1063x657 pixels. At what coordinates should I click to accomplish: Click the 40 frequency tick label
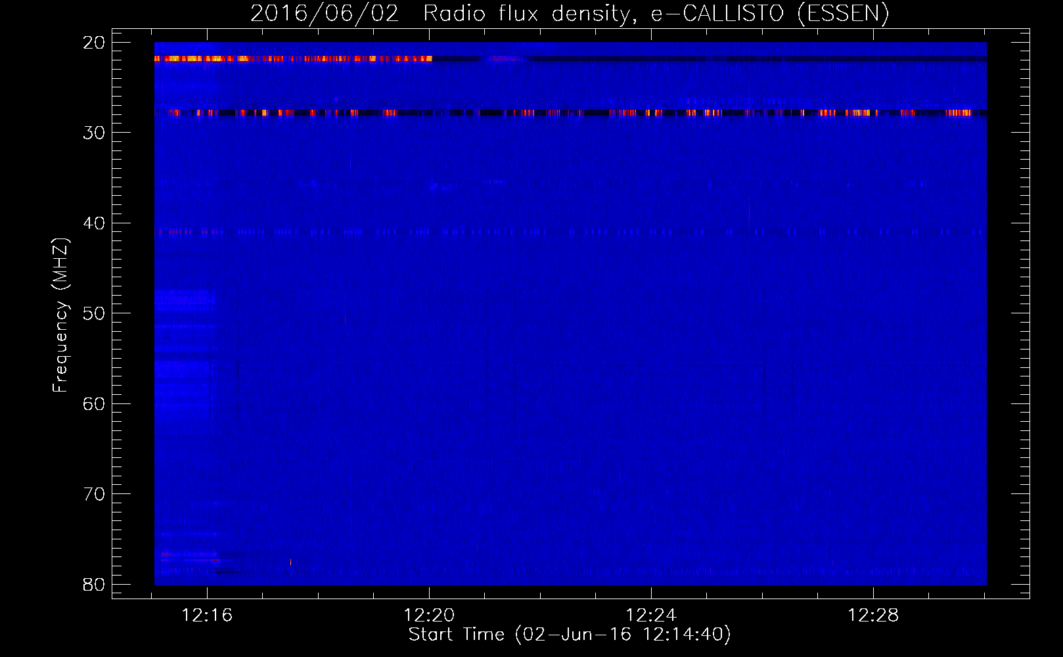tap(94, 223)
